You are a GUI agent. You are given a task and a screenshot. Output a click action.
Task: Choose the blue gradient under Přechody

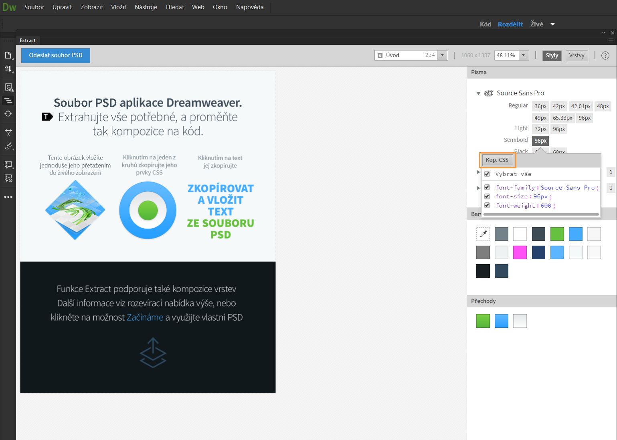(502, 321)
